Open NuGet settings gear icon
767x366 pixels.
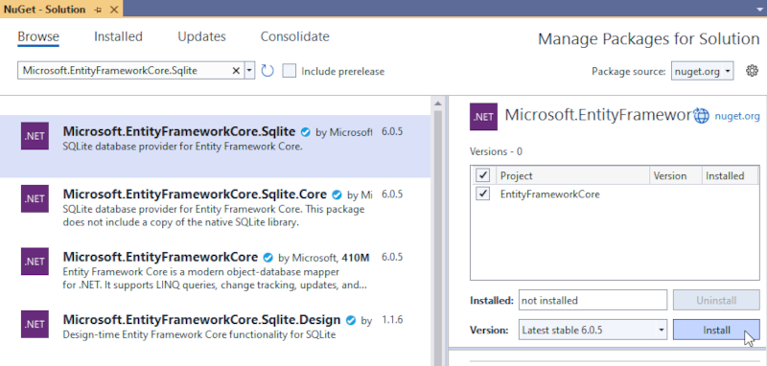click(x=752, y=71)
